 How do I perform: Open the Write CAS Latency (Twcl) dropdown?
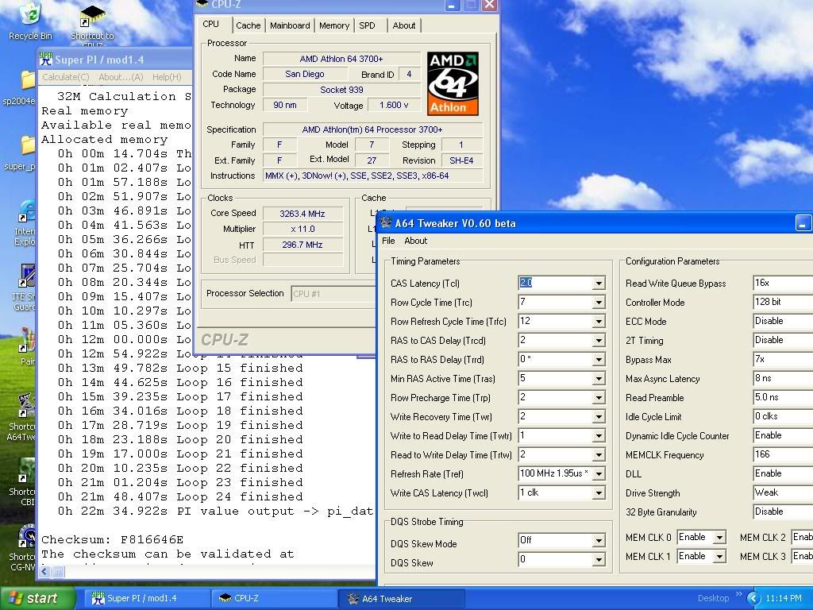599,493
